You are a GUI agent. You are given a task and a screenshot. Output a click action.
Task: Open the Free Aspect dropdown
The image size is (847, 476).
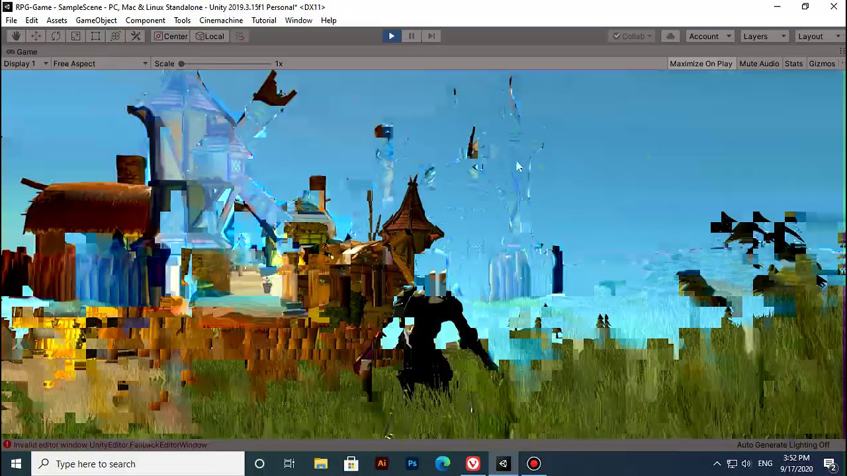[101, 63]
